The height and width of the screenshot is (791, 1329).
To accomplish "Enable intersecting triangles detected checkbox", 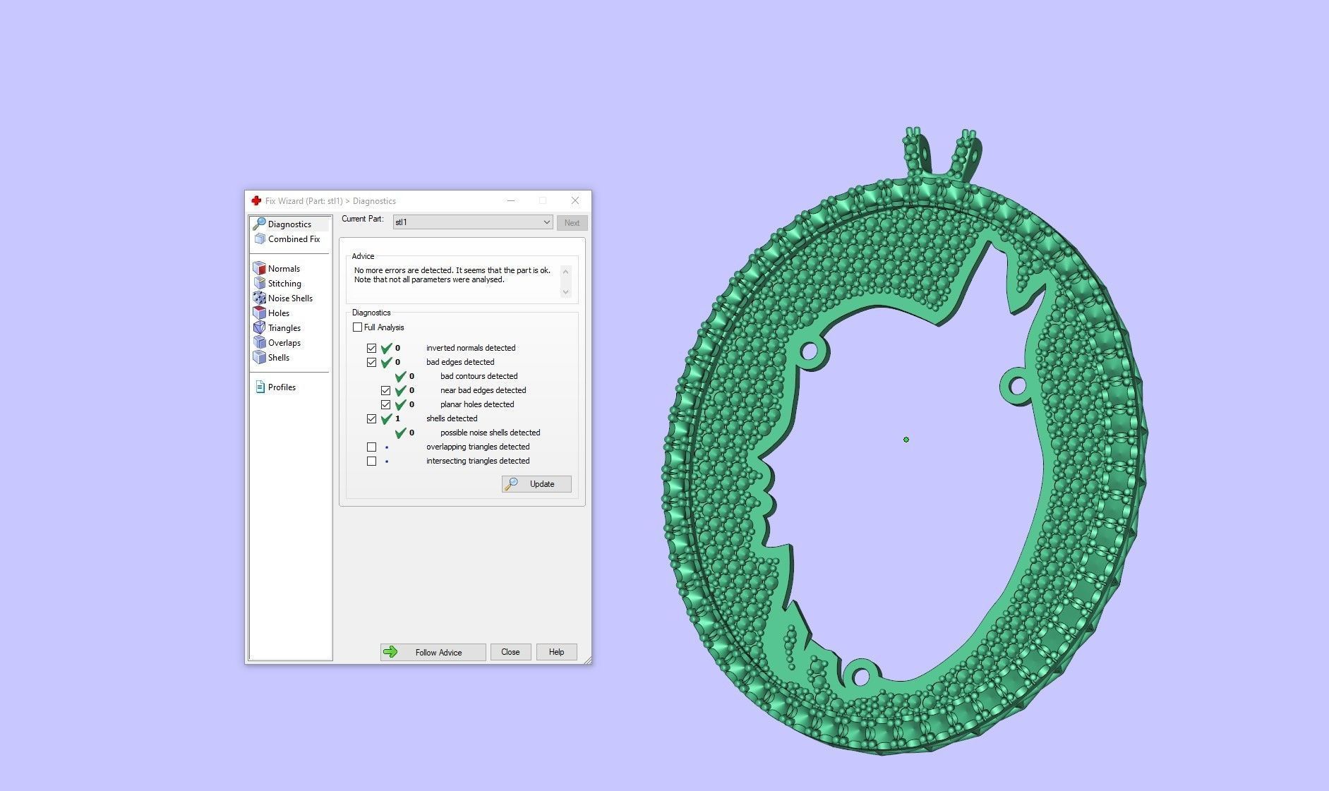I will coord(371,461).
